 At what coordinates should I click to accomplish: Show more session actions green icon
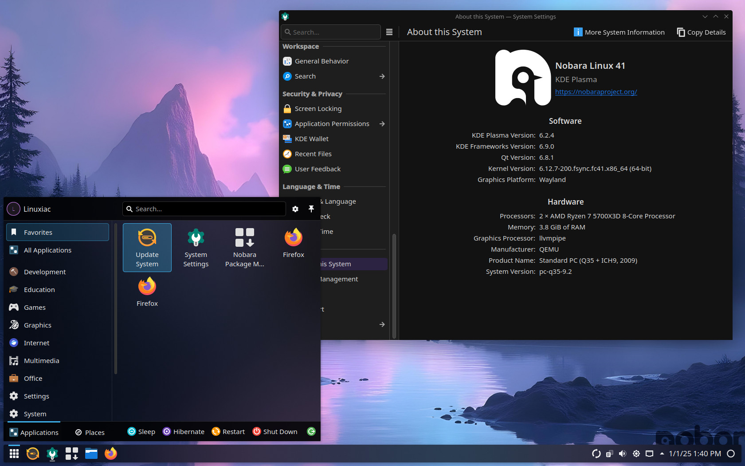(x=311, y=431)
